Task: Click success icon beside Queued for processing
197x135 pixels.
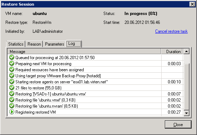Action: [x=12, y=57]
